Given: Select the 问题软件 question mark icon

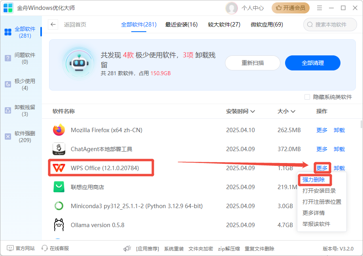Looking at the screenshot, I should coord(8,58).
